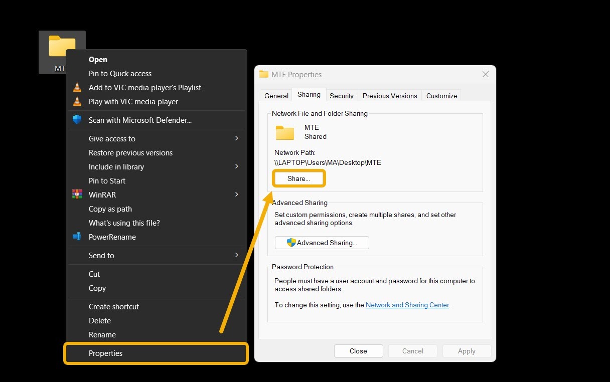Image resolution: width=610 pixels, height=382 pixels.
Task: Click the Share button
Action: (x=298, y=178)
